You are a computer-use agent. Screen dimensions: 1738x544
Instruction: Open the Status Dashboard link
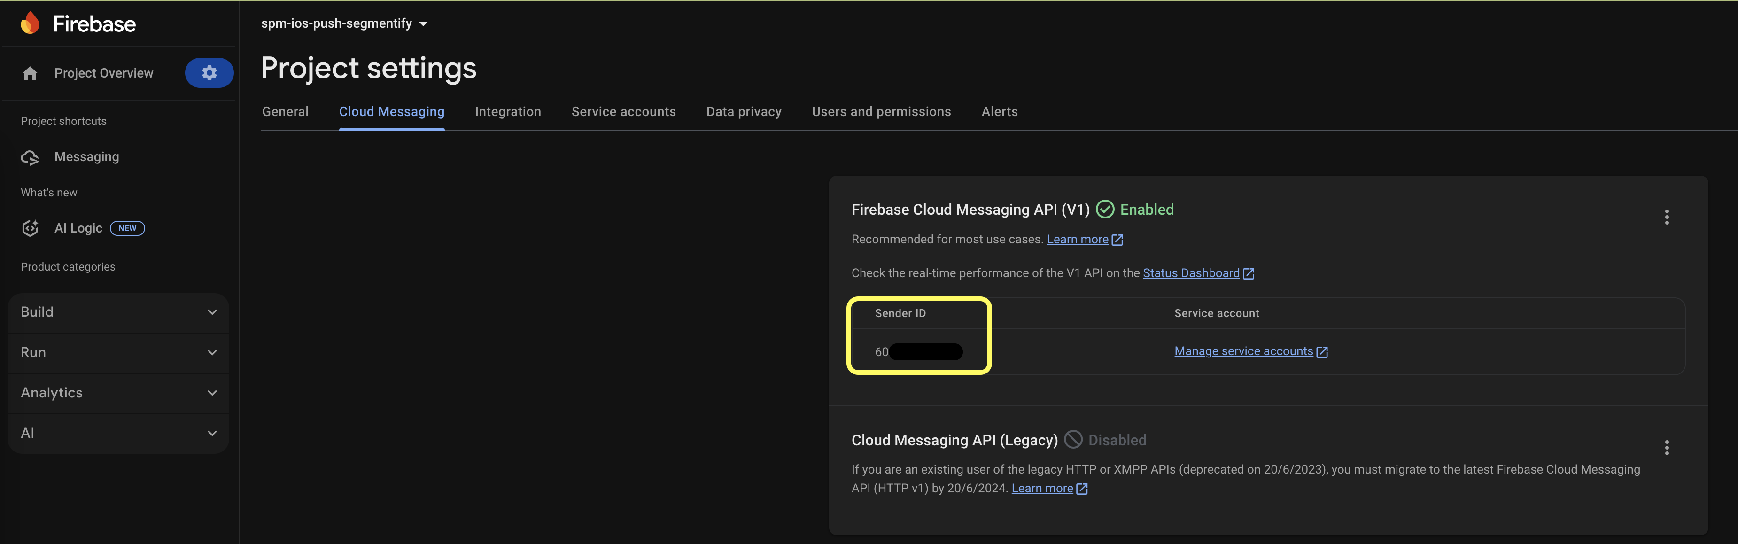[1192, 272]
